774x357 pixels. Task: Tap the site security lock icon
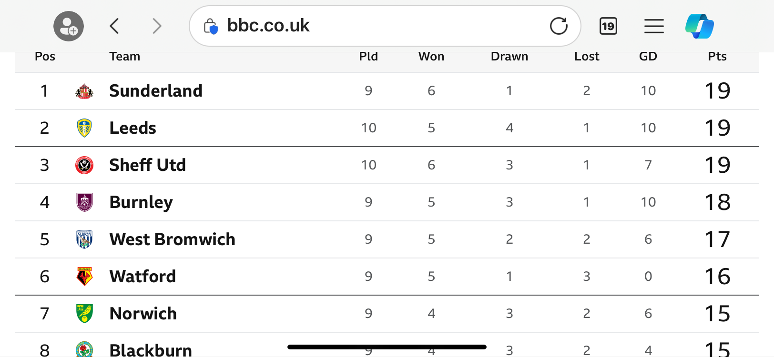[x=211, y=26]
